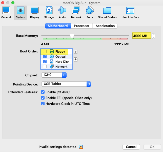Enable the Floppy boot device checkbox
Screen dimensions: 163x152
[45, 51]
